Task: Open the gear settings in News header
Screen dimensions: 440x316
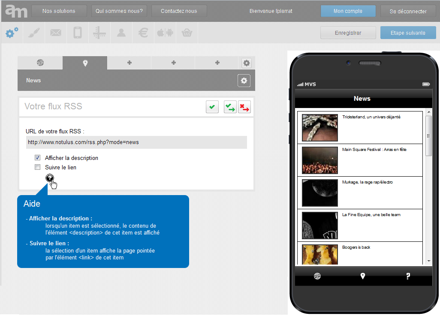Action: pyautogui.click(x=244, y=81)
